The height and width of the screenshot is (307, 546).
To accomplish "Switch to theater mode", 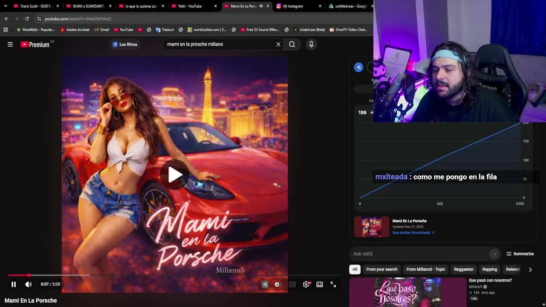I will (319, 284).
